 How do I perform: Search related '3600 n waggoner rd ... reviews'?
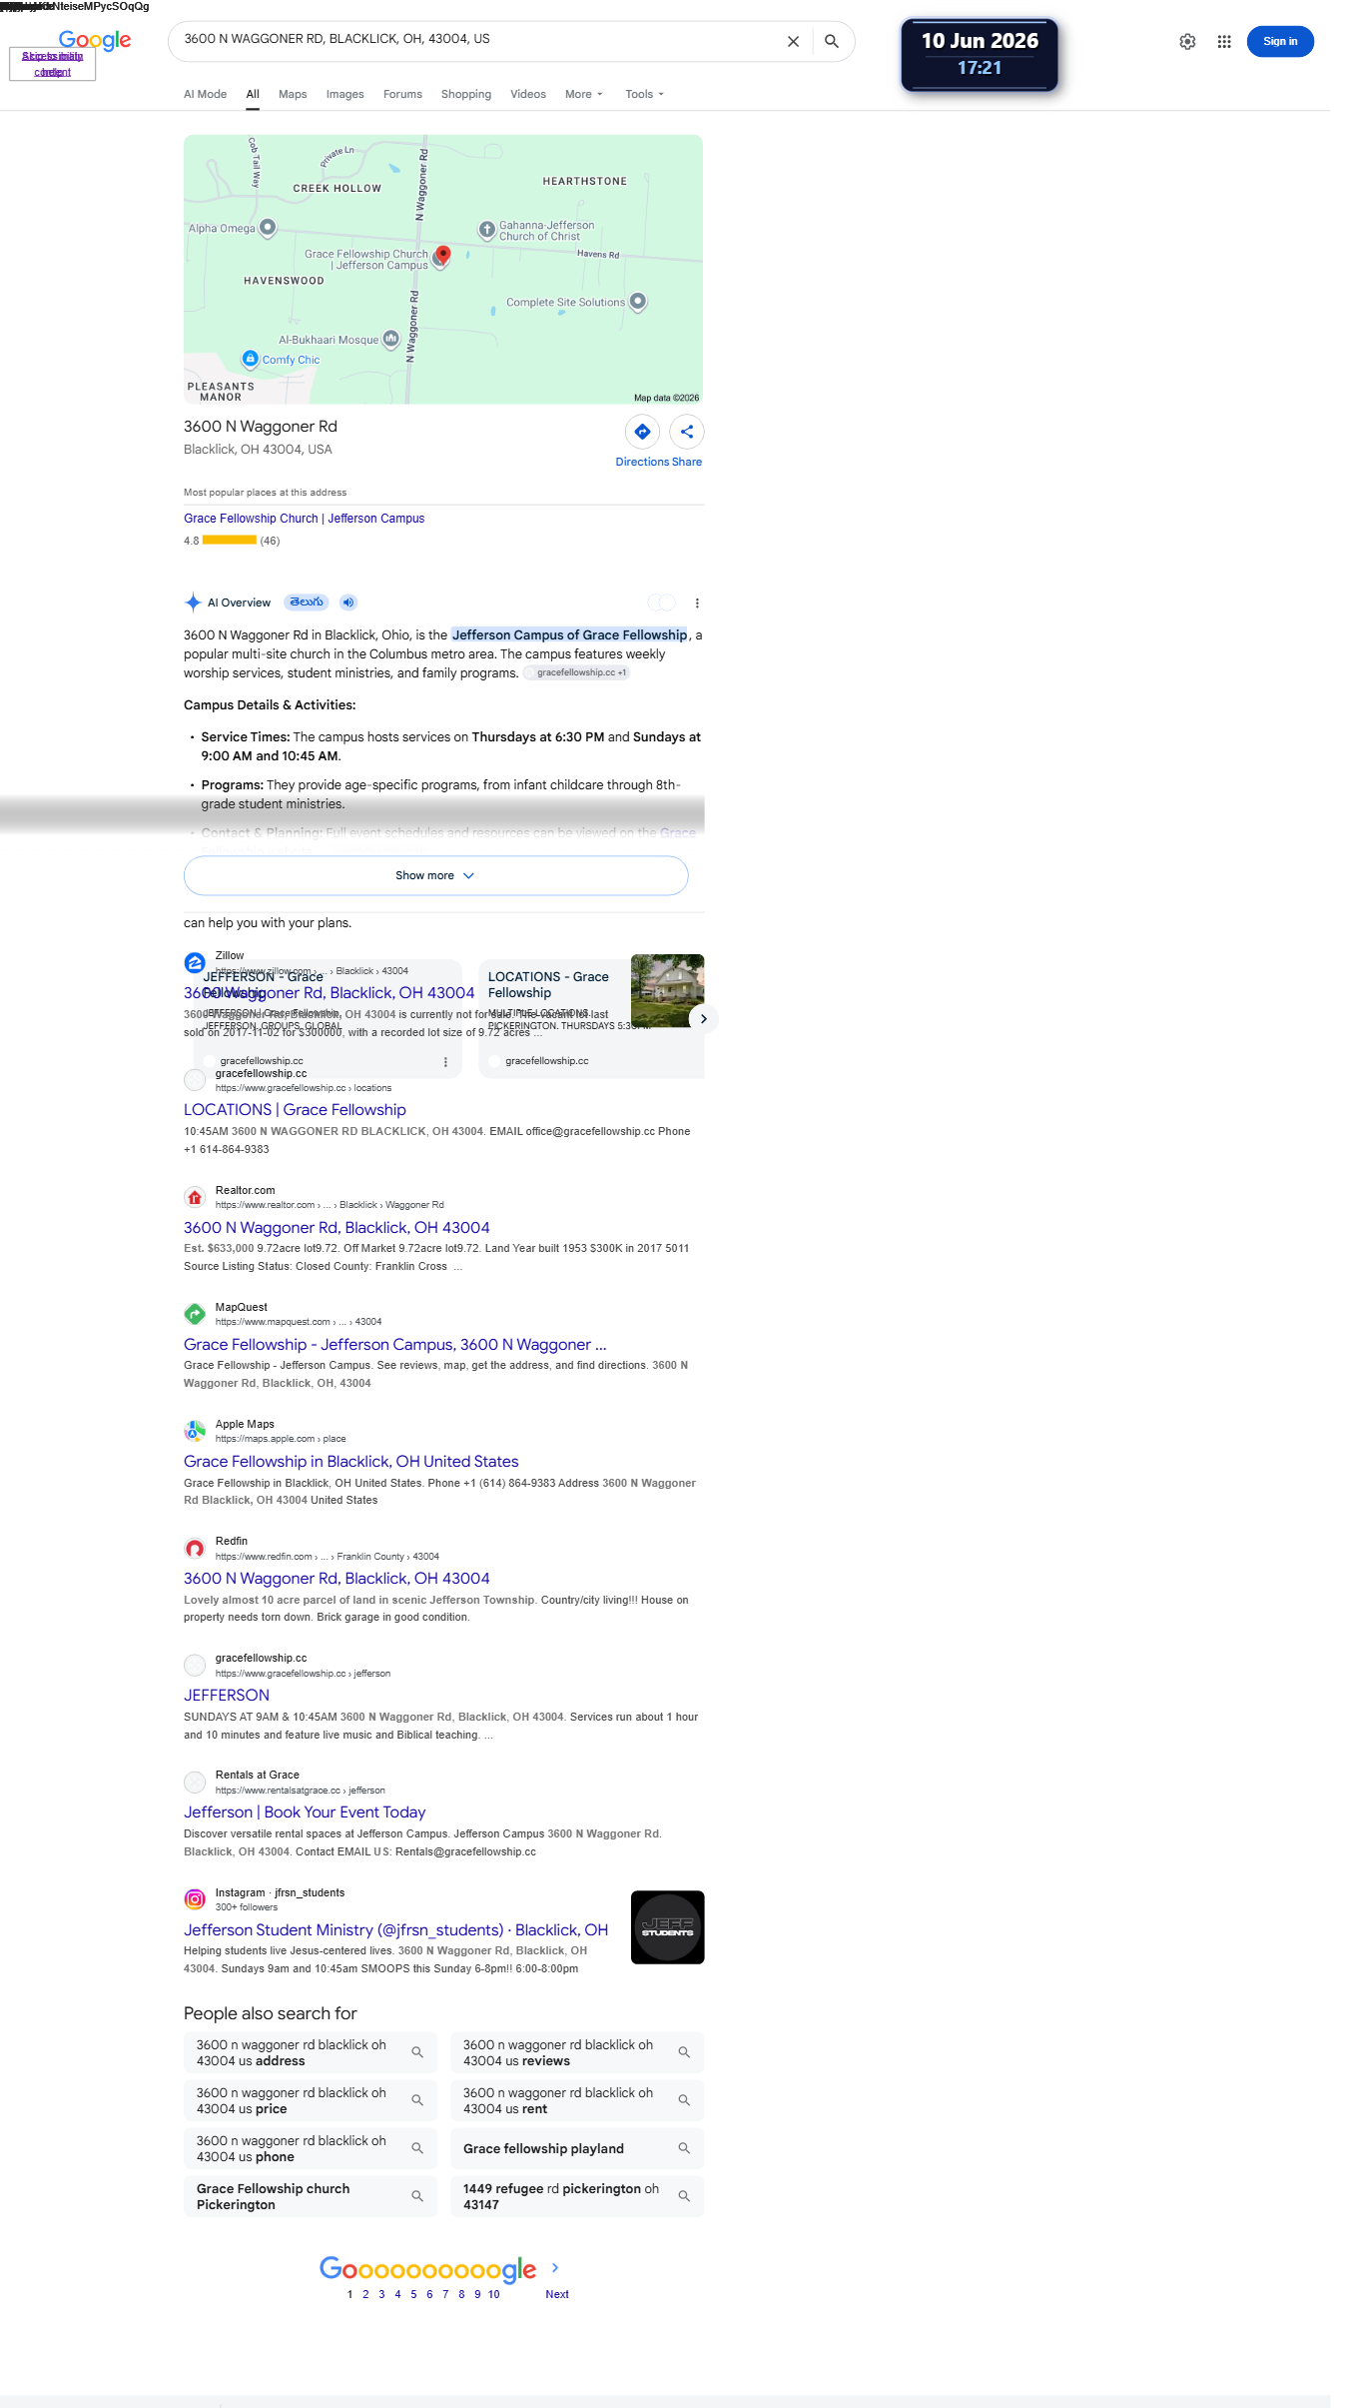point(577,2052)
